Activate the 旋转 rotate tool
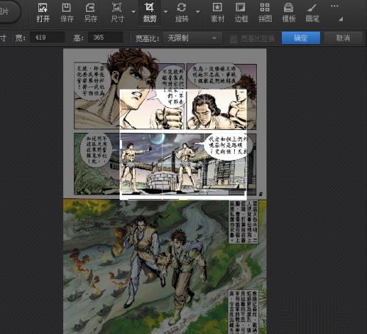This screenshot has height=334, width=367. (x=181, y=12)
